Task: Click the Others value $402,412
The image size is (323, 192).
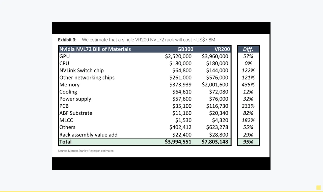Action: [180, 127]
